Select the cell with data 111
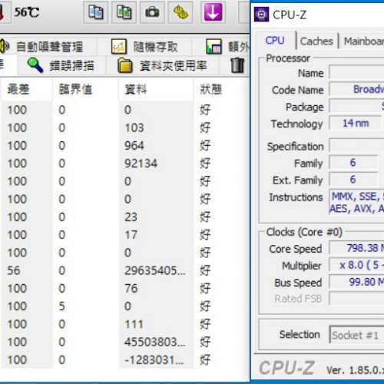384x384 pixels. pyautogui.click(x=134, y=324)
